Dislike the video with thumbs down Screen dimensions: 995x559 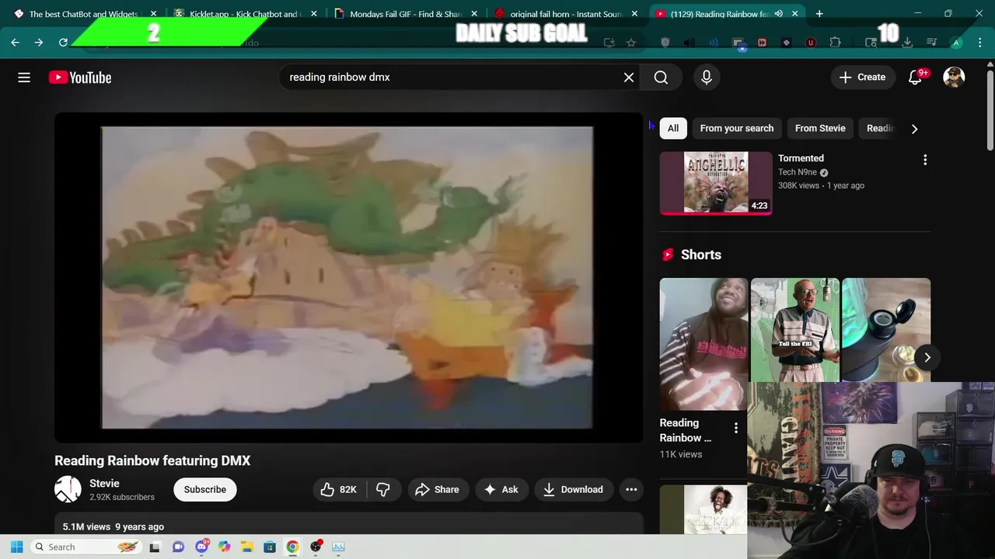coord(383,489)
